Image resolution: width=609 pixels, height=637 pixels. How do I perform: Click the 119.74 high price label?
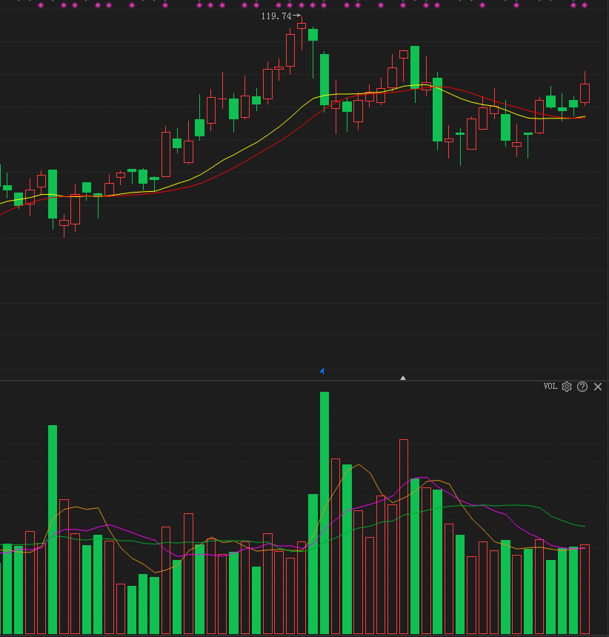click(x=276, y=16)
